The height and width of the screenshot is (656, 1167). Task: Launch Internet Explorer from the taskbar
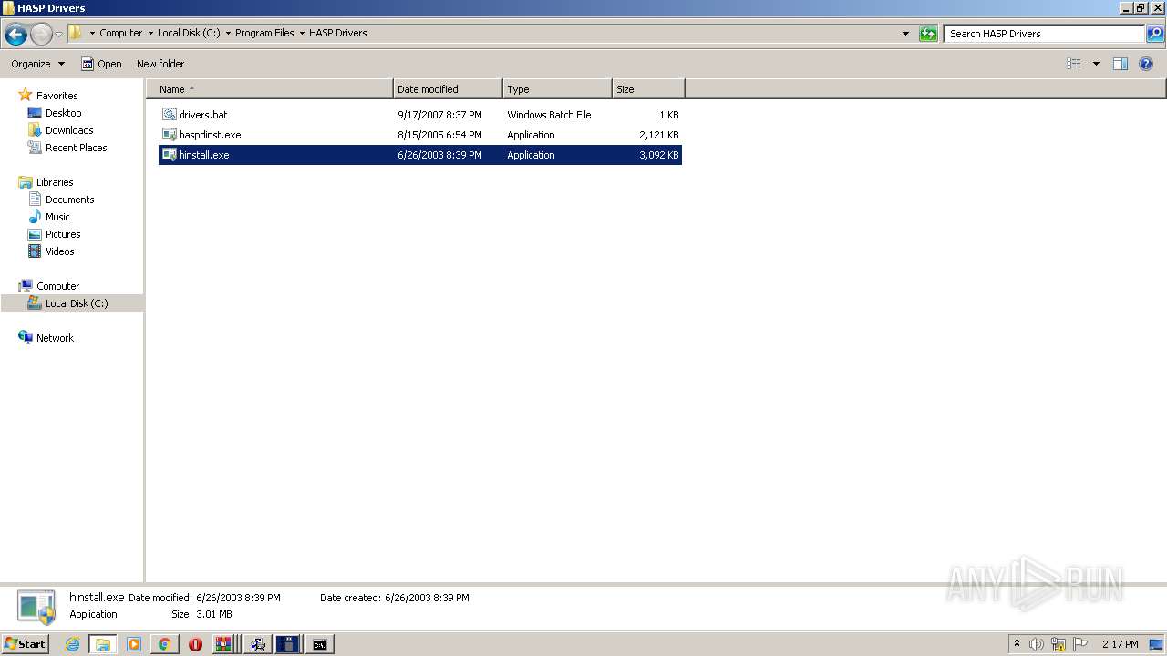(x=72, y=644)
